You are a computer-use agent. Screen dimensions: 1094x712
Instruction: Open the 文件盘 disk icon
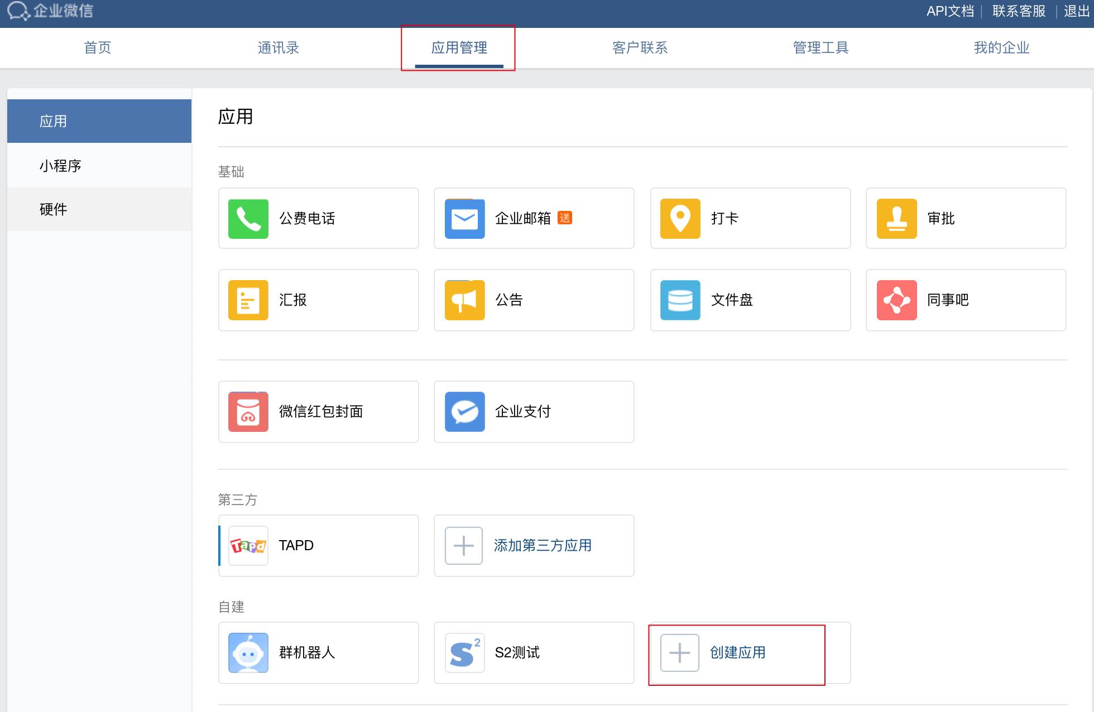point(680,300)
